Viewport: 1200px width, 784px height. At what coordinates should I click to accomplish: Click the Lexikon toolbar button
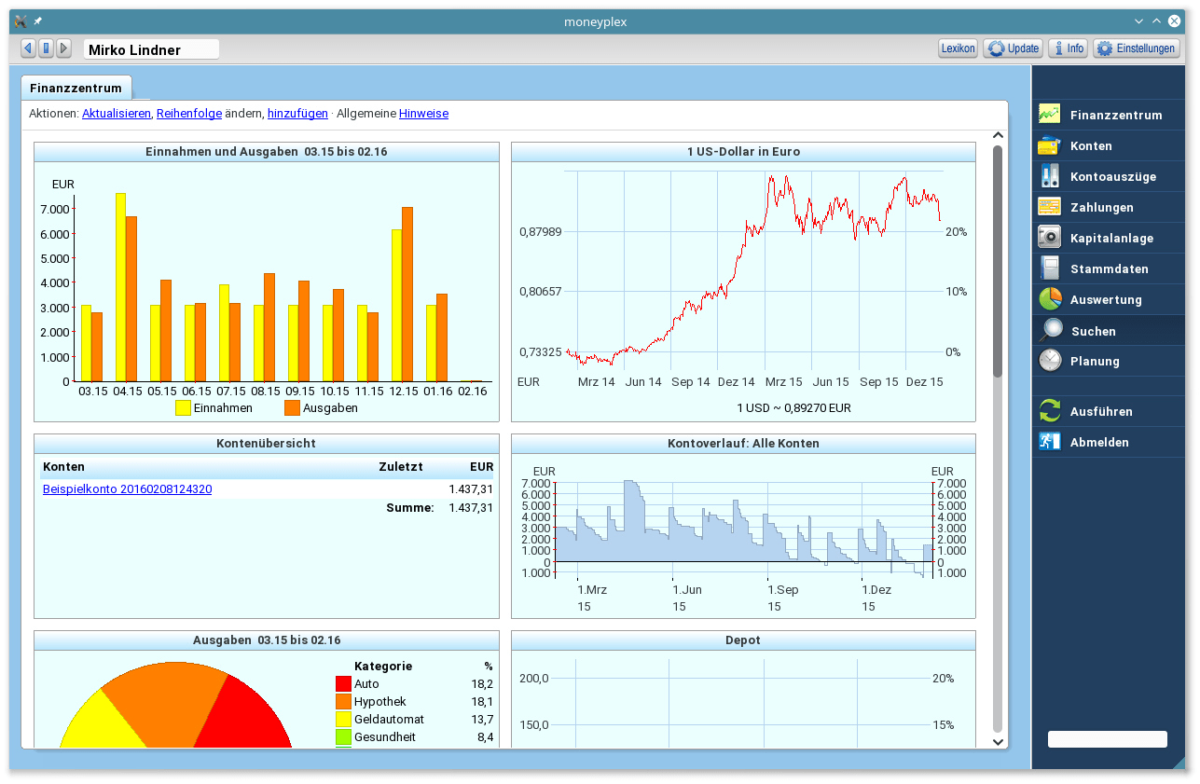(958, 48)
